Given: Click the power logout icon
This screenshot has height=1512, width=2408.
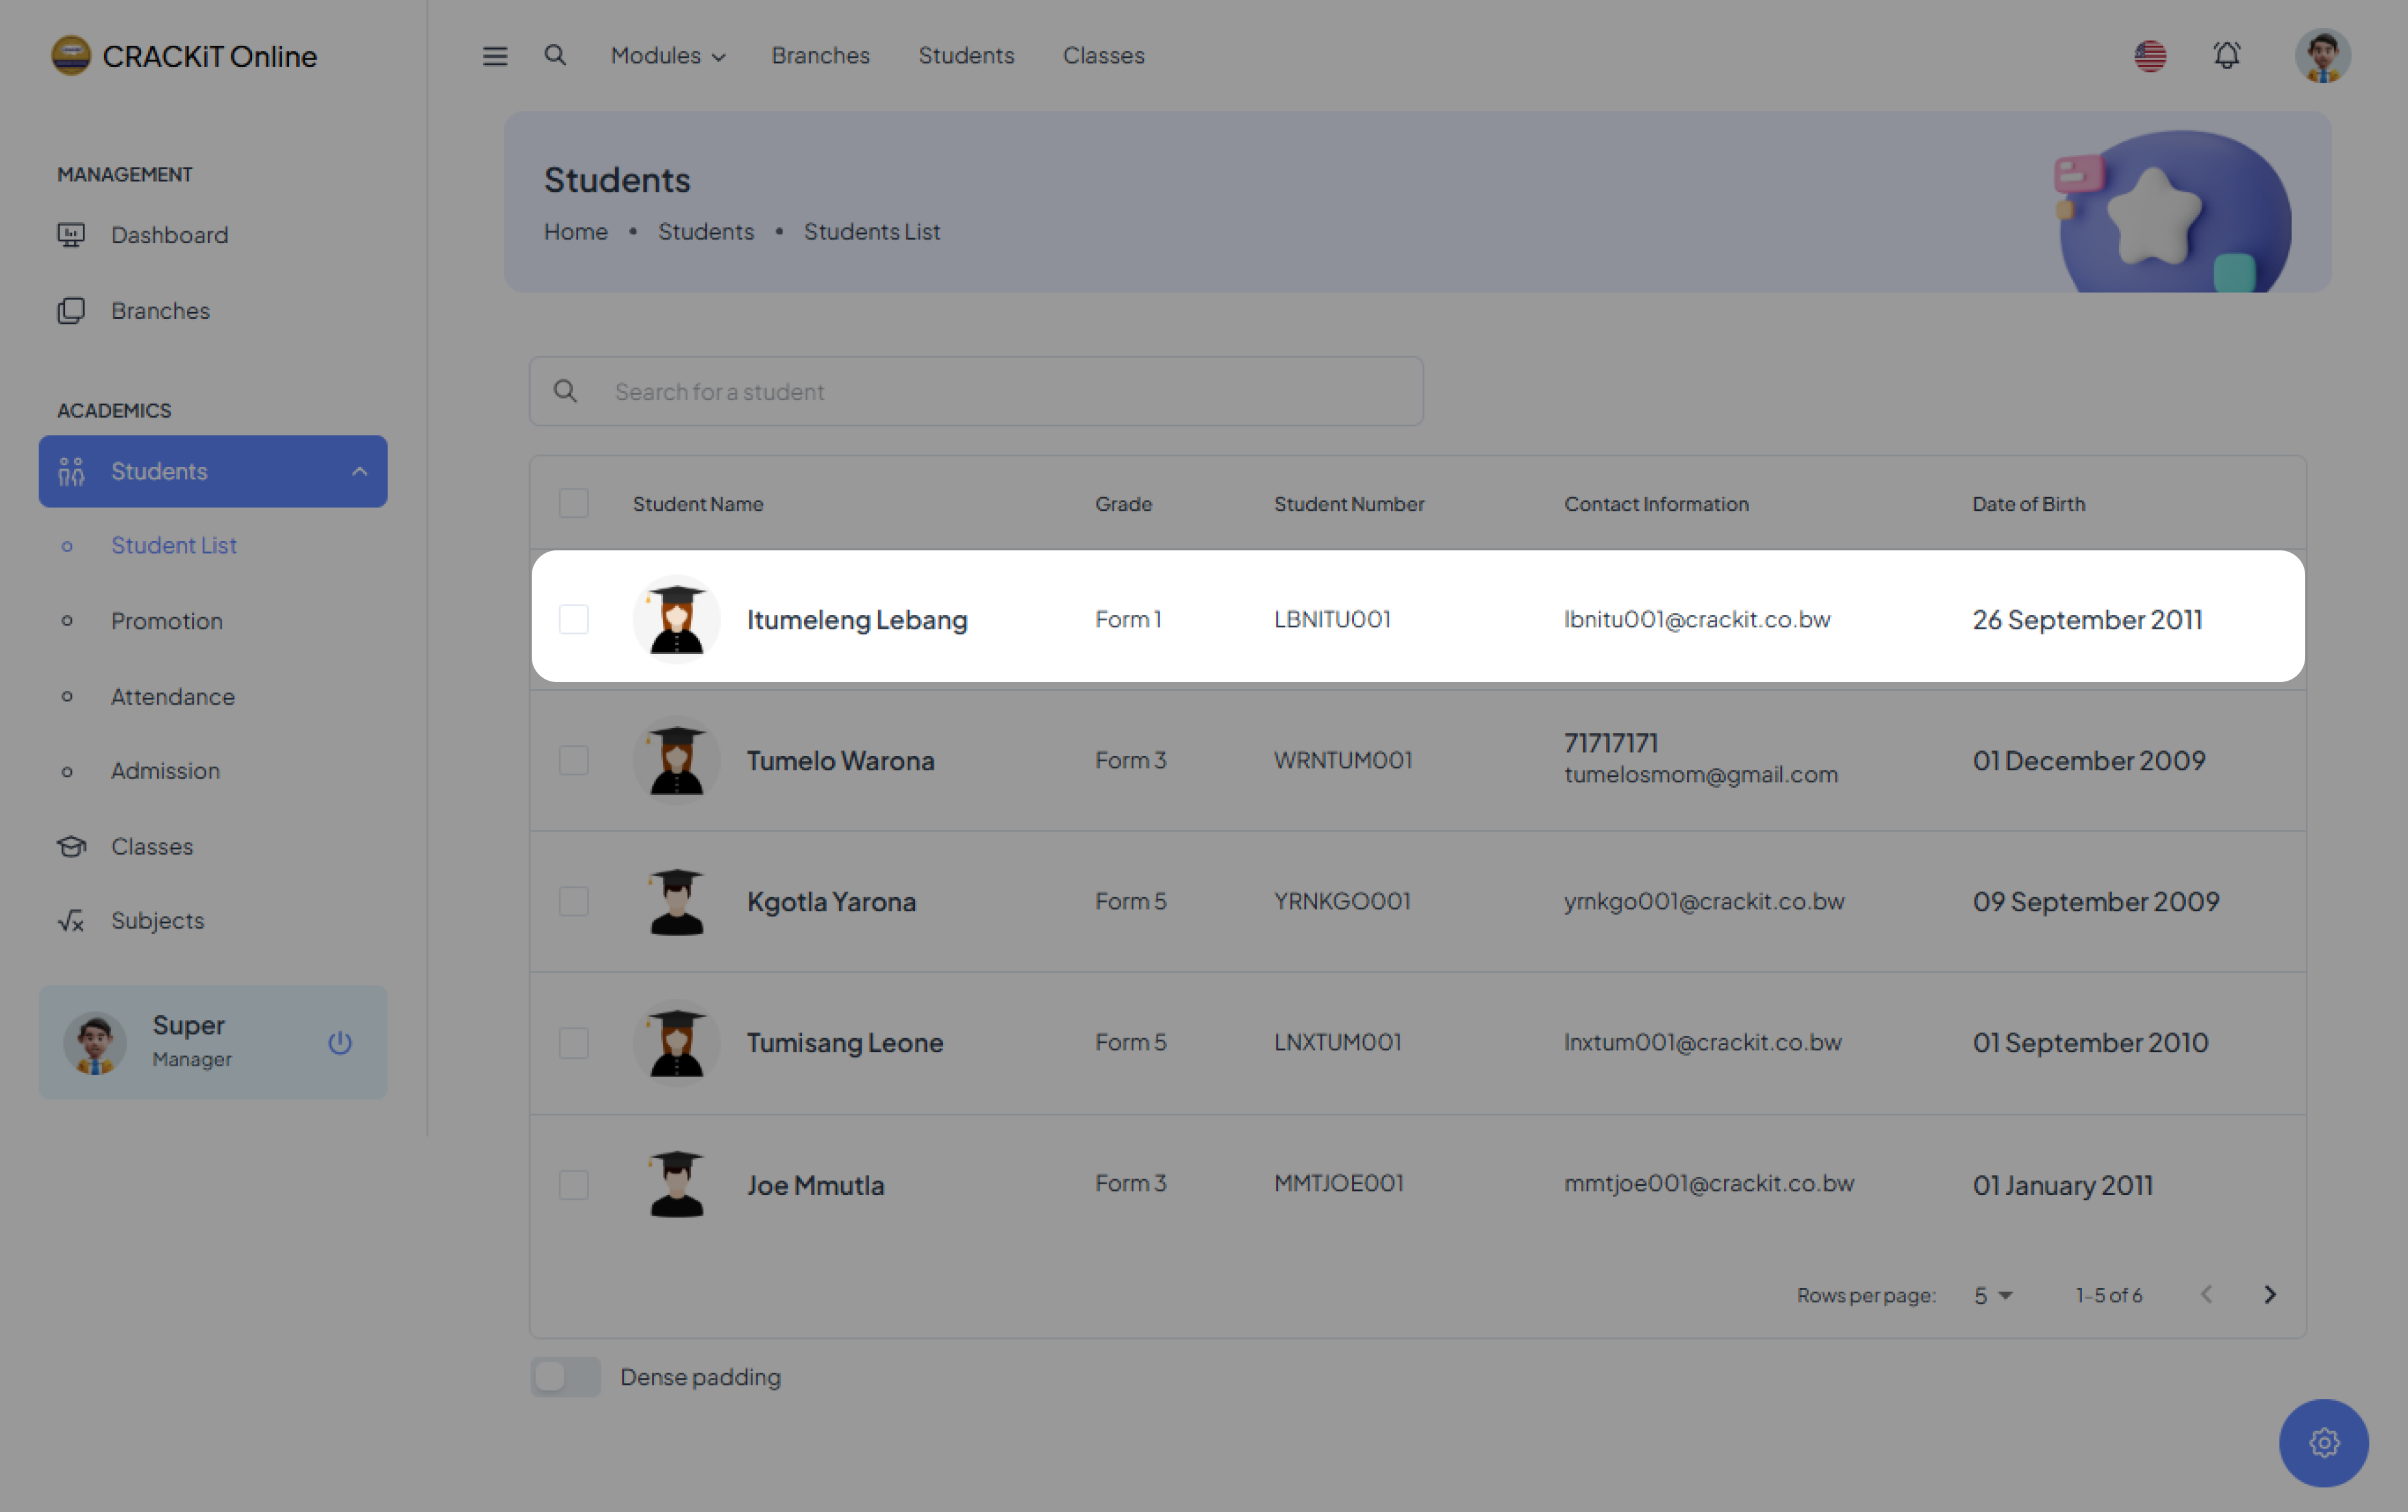Looking at the screenshot, I should pyautogui.click(x=340, y=1042).
